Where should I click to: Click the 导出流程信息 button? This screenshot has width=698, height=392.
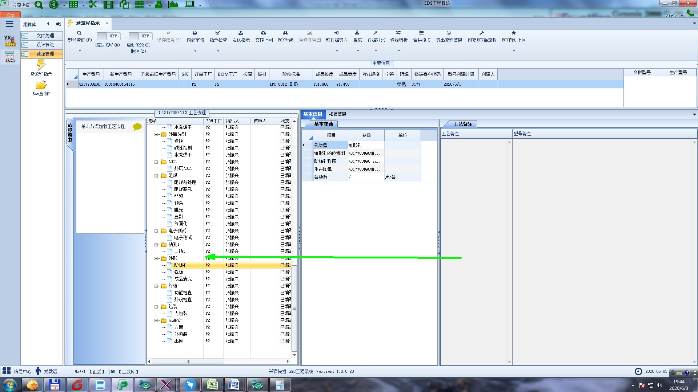(x=449, y=36)
